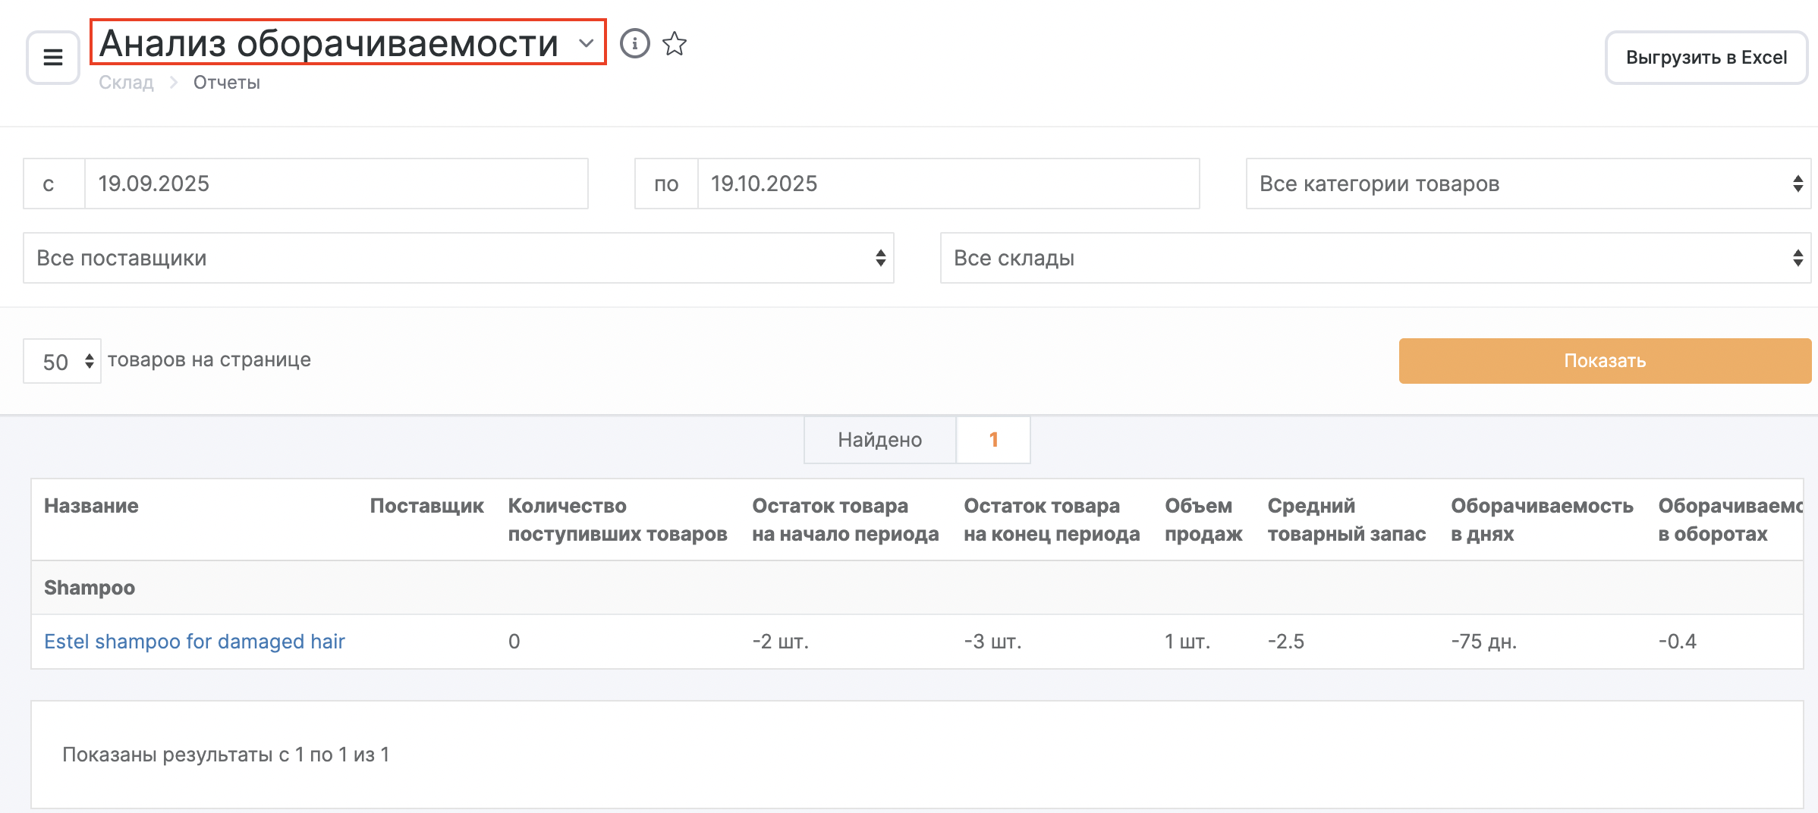Click the info icon beside the title
The height and width of the screenshot is (813, 1818).
tap(634, 44)
